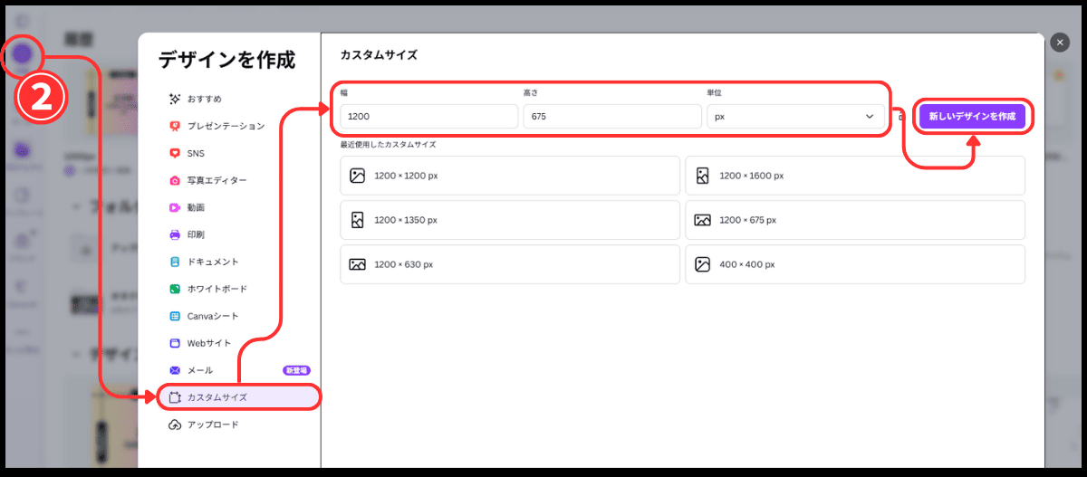Open the 単位 px unit dropdown

[794, 117]
